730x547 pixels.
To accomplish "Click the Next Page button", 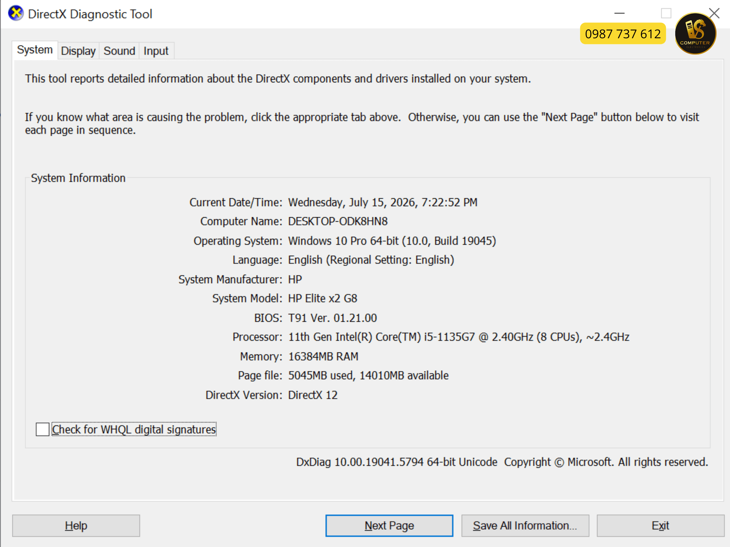I will click(389, 525).
